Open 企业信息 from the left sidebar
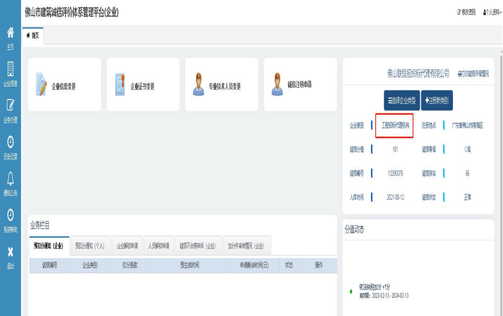This screenshot has width=503, height=316. coord(10,74)
